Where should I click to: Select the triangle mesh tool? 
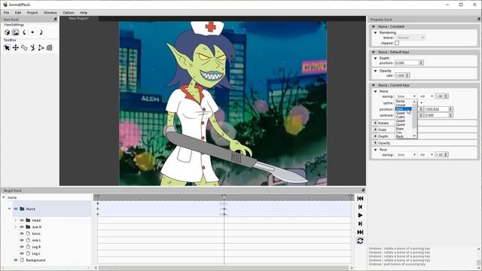pyautogui.click(x=41, y=47)
